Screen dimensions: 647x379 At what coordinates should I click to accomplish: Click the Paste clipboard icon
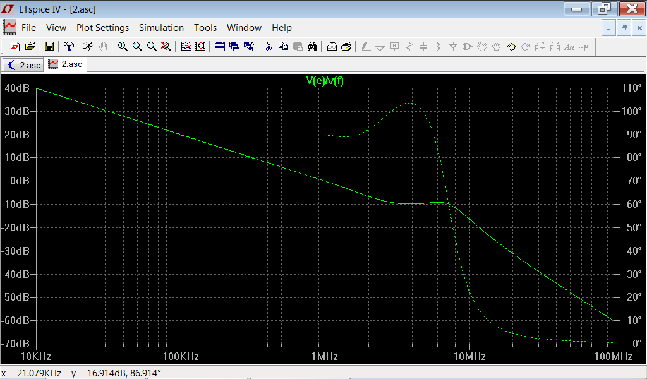[x=298, y=47]
